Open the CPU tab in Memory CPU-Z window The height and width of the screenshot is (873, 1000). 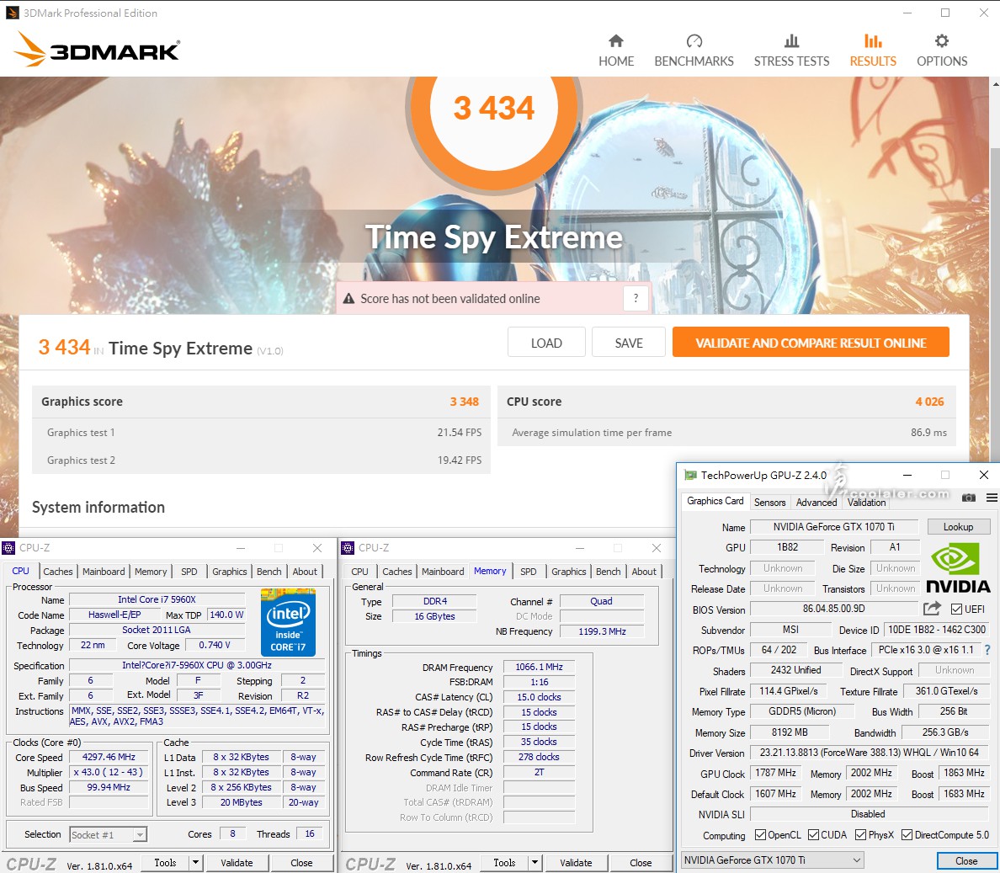pyautogui.click(x=359, y=572)
